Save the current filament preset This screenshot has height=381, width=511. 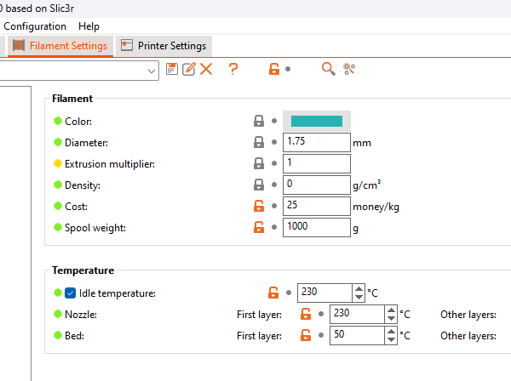coord(172,69)
